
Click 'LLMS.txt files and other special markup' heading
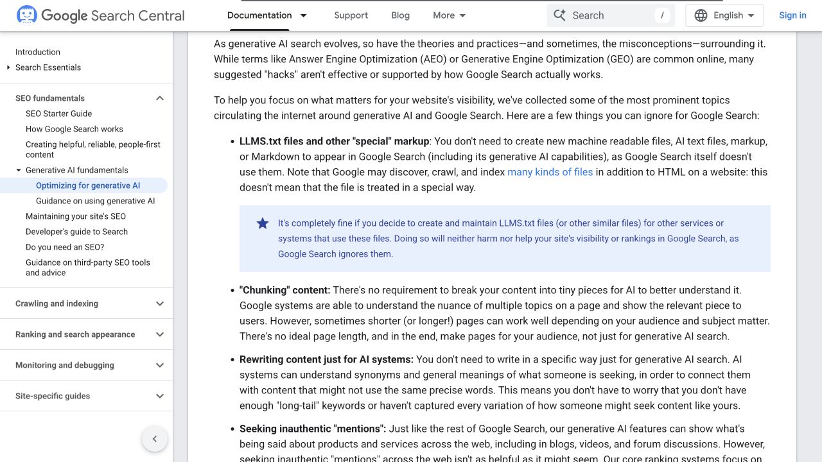[335, 141]
